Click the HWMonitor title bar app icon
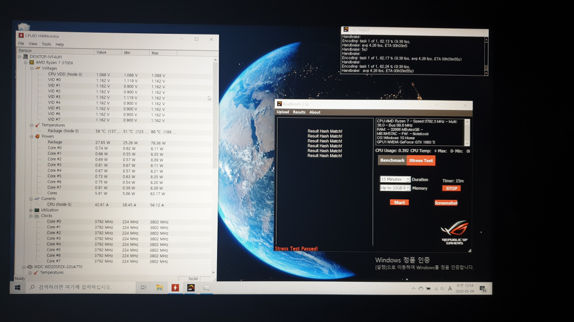This screenshot has width=574, height=322. tap(21, 35)
